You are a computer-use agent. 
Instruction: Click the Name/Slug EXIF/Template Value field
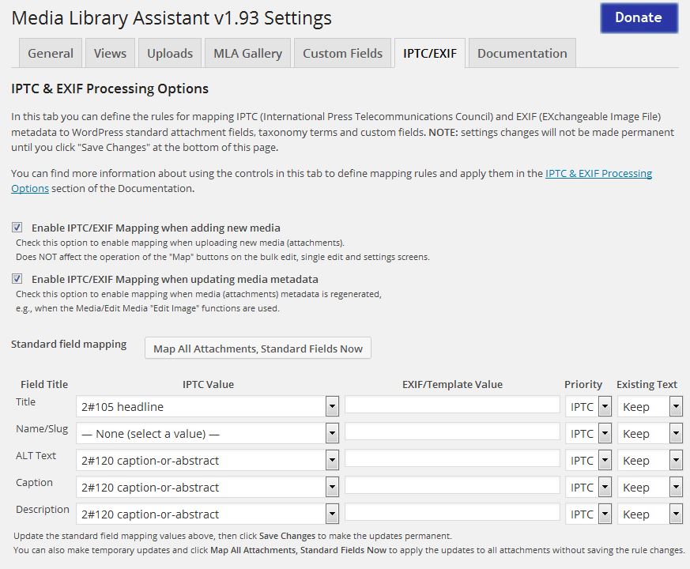(x=452, y=431)
